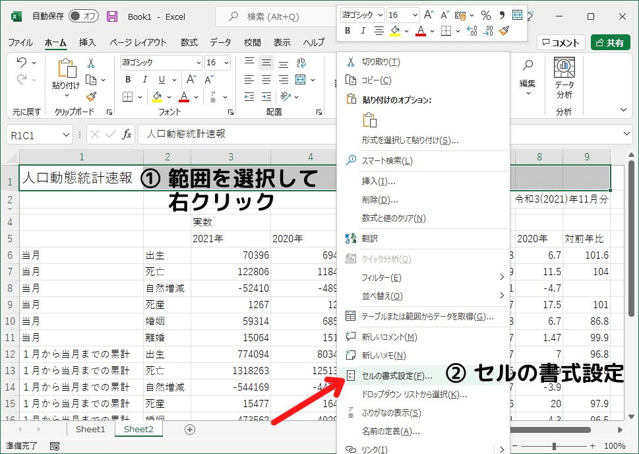The image size is (639, 454).
Task: Click Format Painter in the mini toolbar
Action: coord(504,30)
